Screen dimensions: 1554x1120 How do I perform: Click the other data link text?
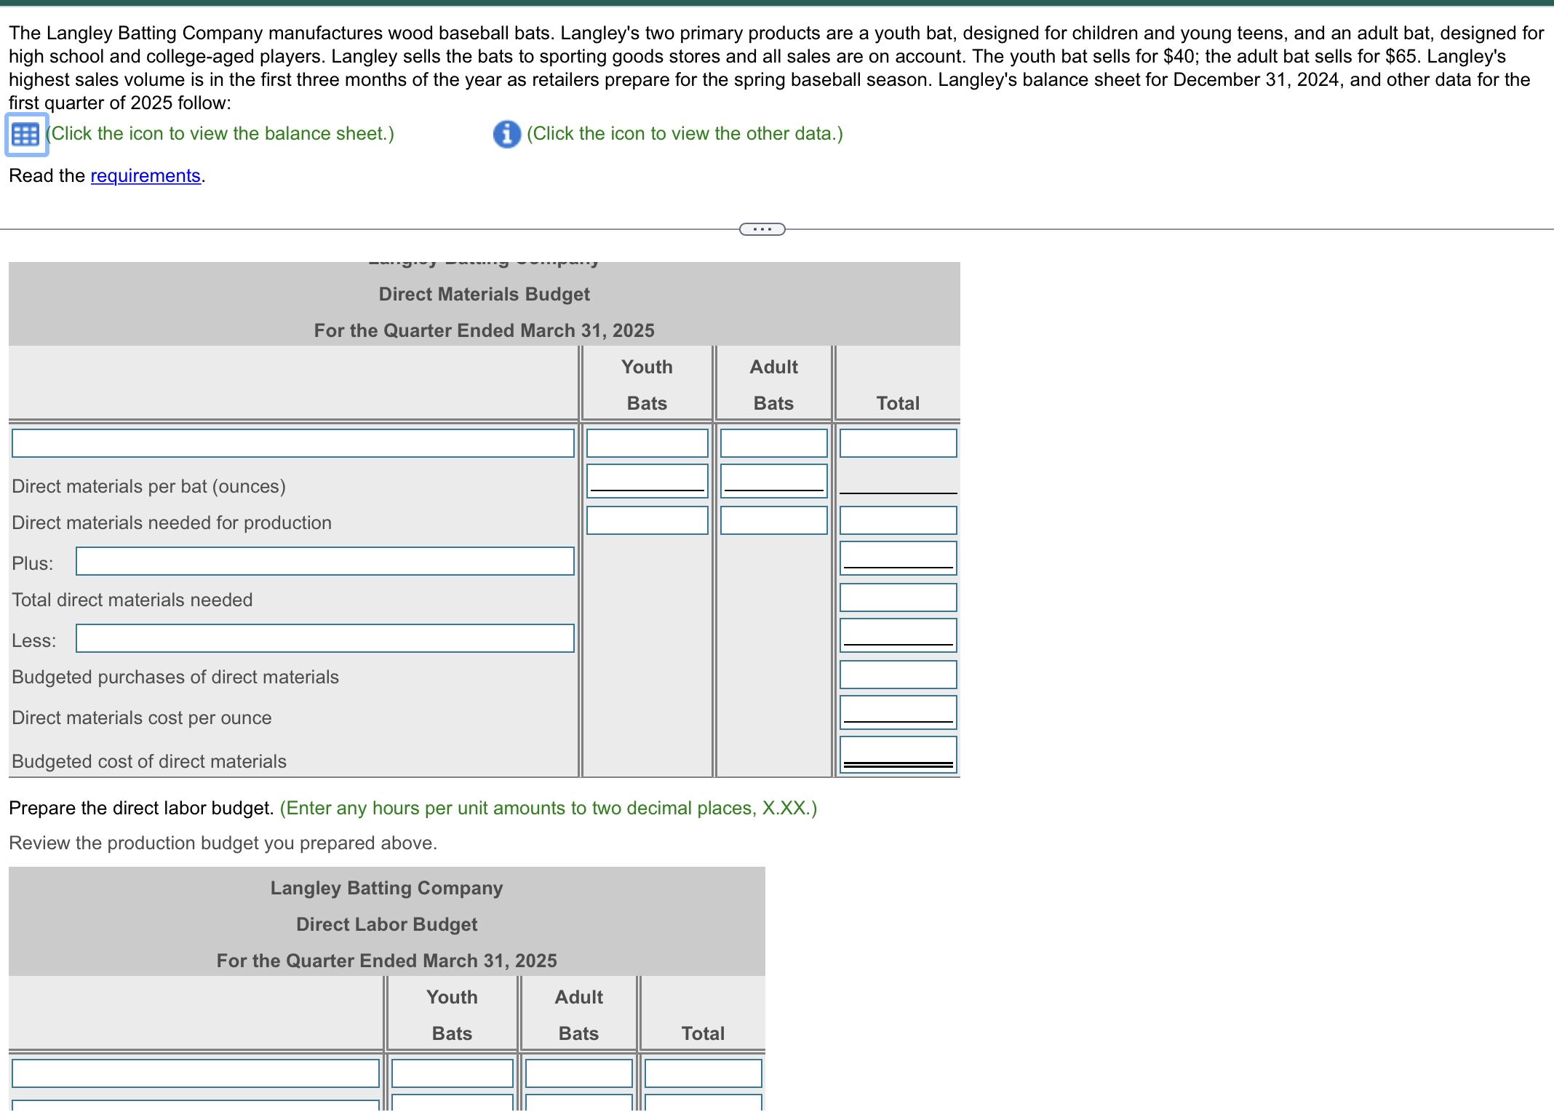click(x=684, y=134)
